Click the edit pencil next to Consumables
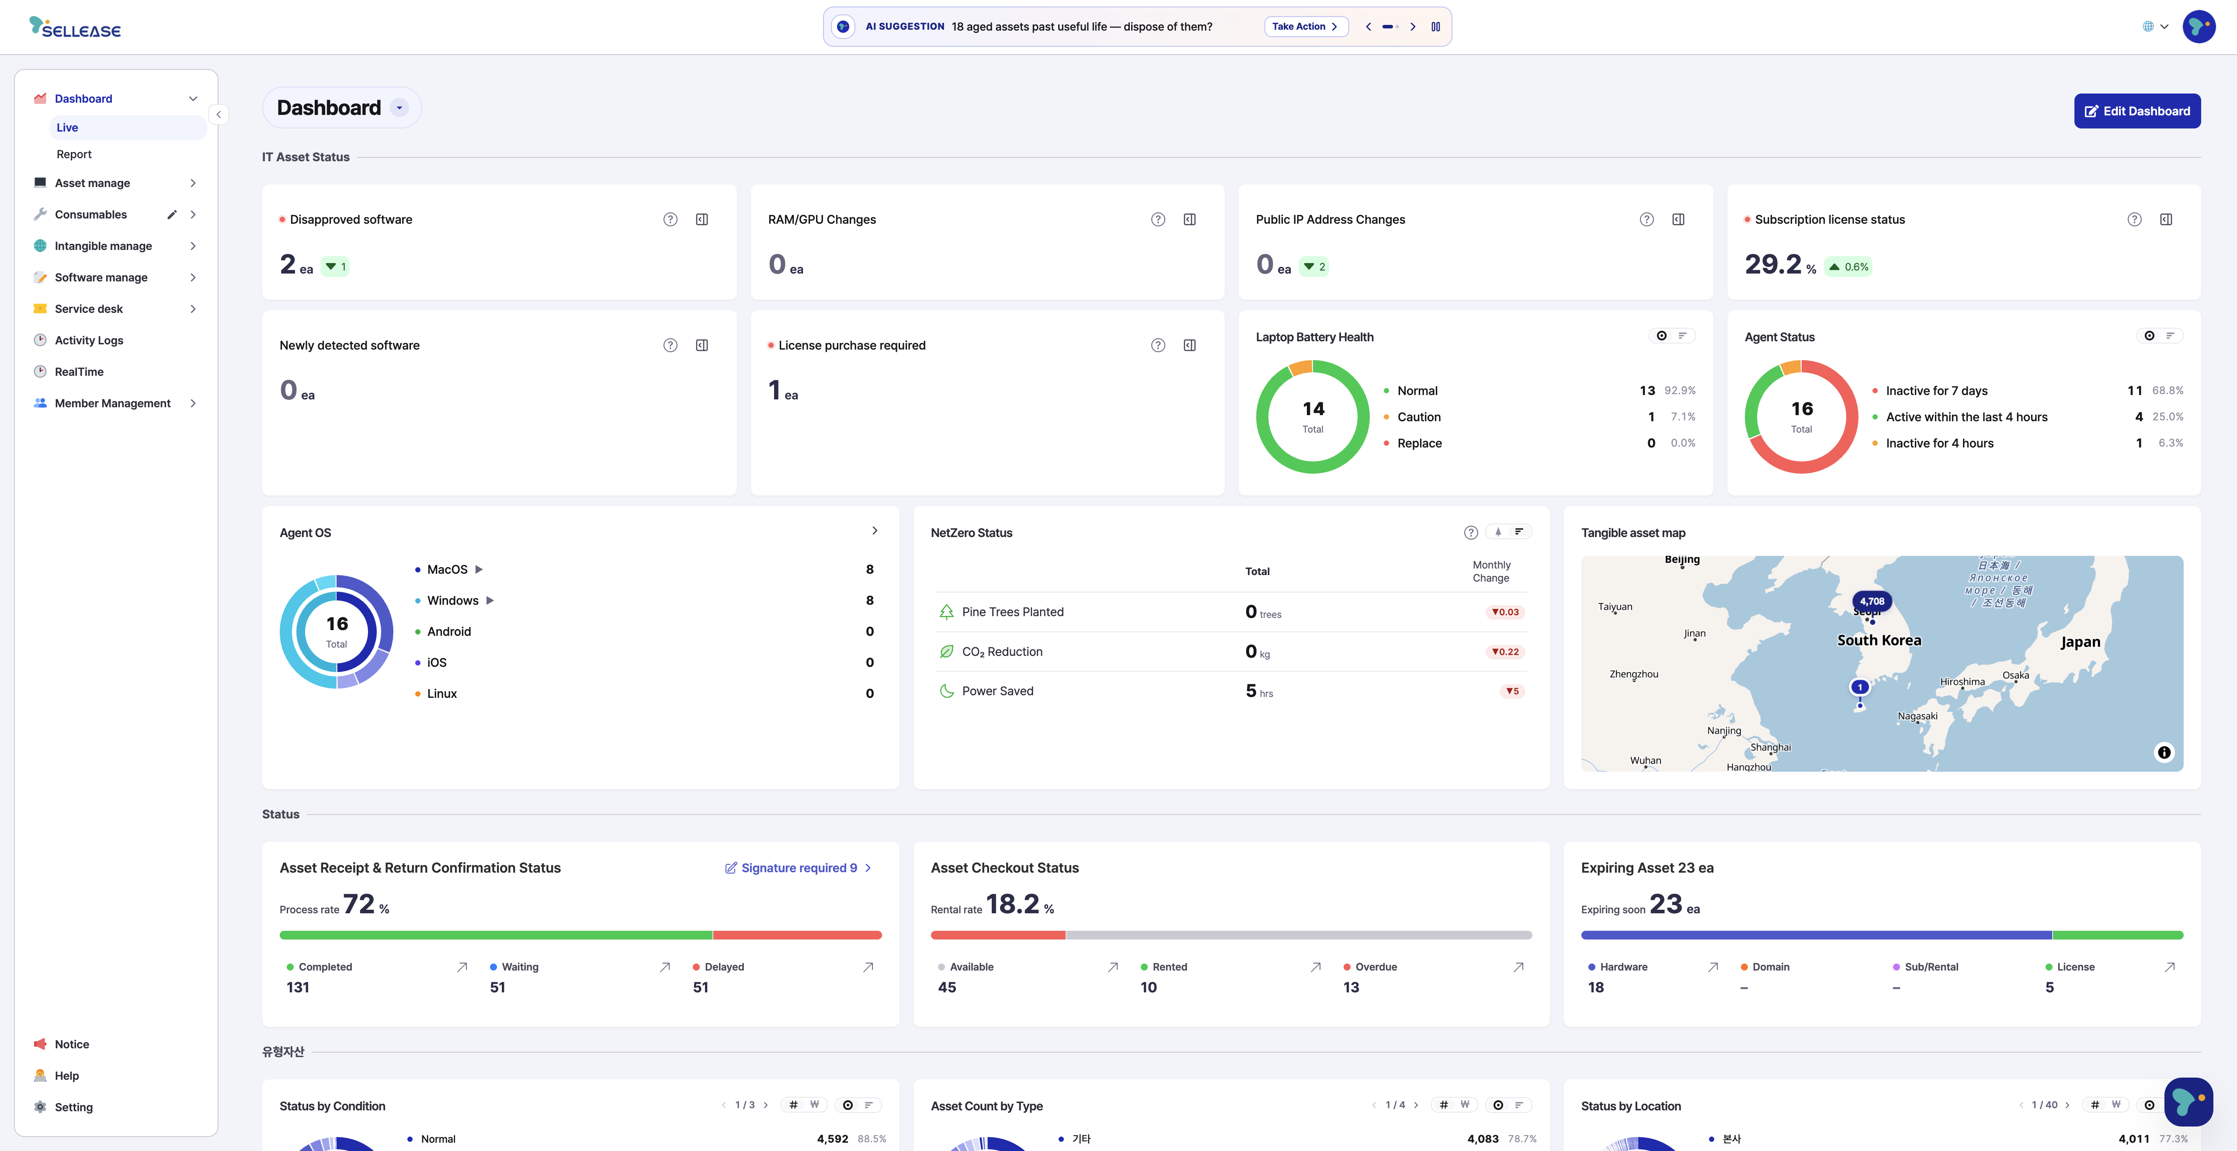The width and height of the screenshot is (2237, 1151). click(172, 215)
